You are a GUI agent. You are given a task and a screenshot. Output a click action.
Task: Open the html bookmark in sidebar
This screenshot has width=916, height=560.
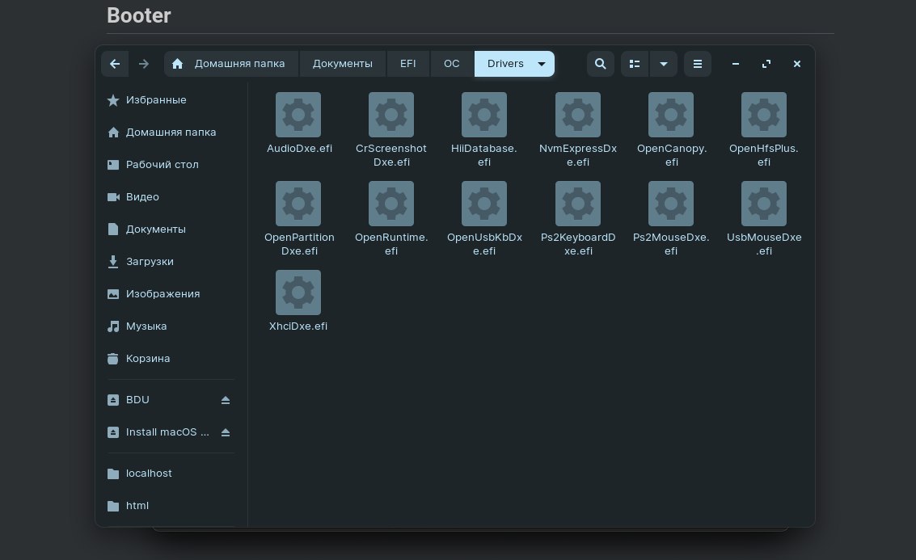click(171, 506)
